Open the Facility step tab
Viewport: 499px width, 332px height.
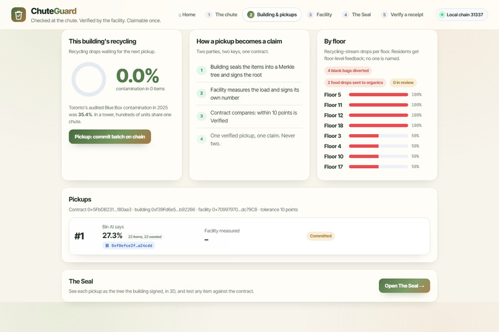(x=319, y=15)
